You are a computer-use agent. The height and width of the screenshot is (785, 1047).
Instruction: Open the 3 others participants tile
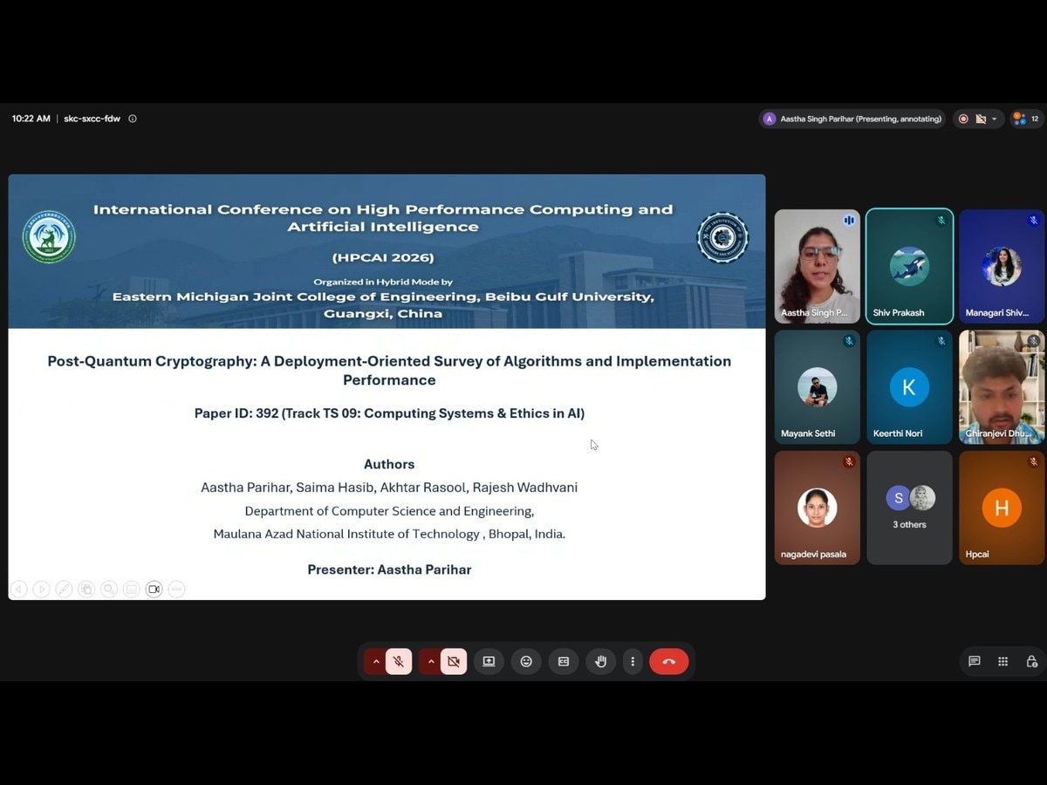pos(909,508)
